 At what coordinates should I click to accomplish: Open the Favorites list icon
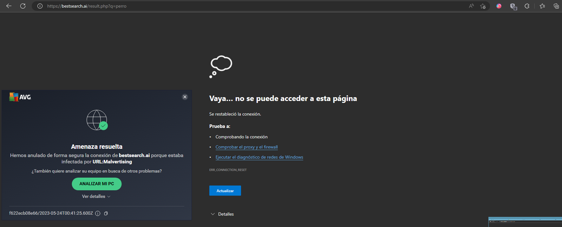[542, 6]
